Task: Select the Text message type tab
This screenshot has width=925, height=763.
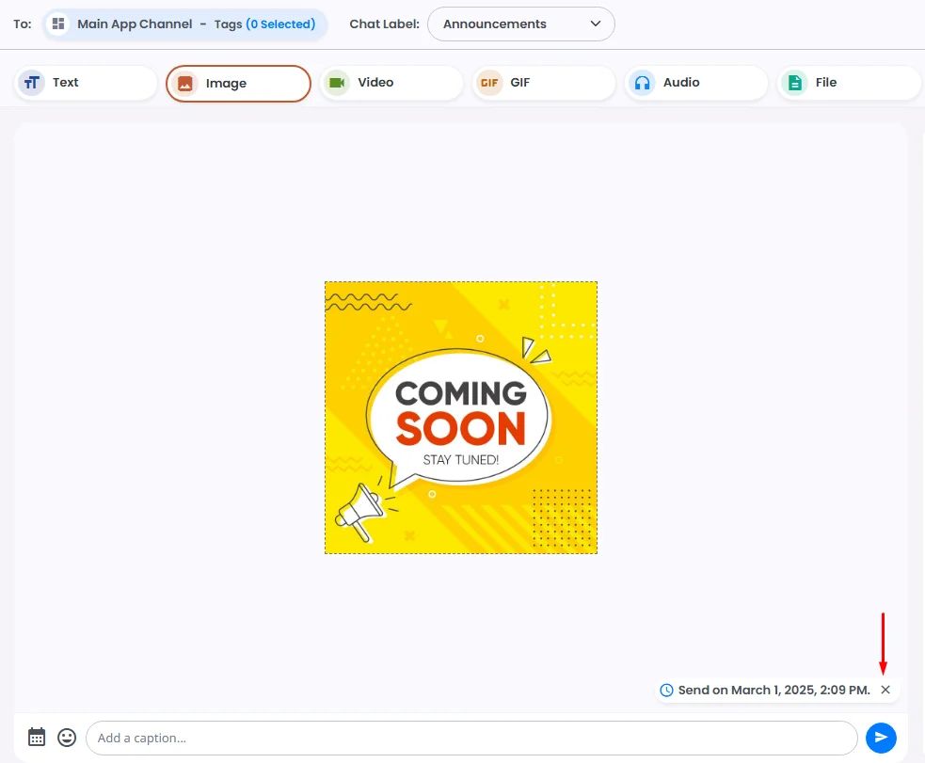Action: coord(86,83)
